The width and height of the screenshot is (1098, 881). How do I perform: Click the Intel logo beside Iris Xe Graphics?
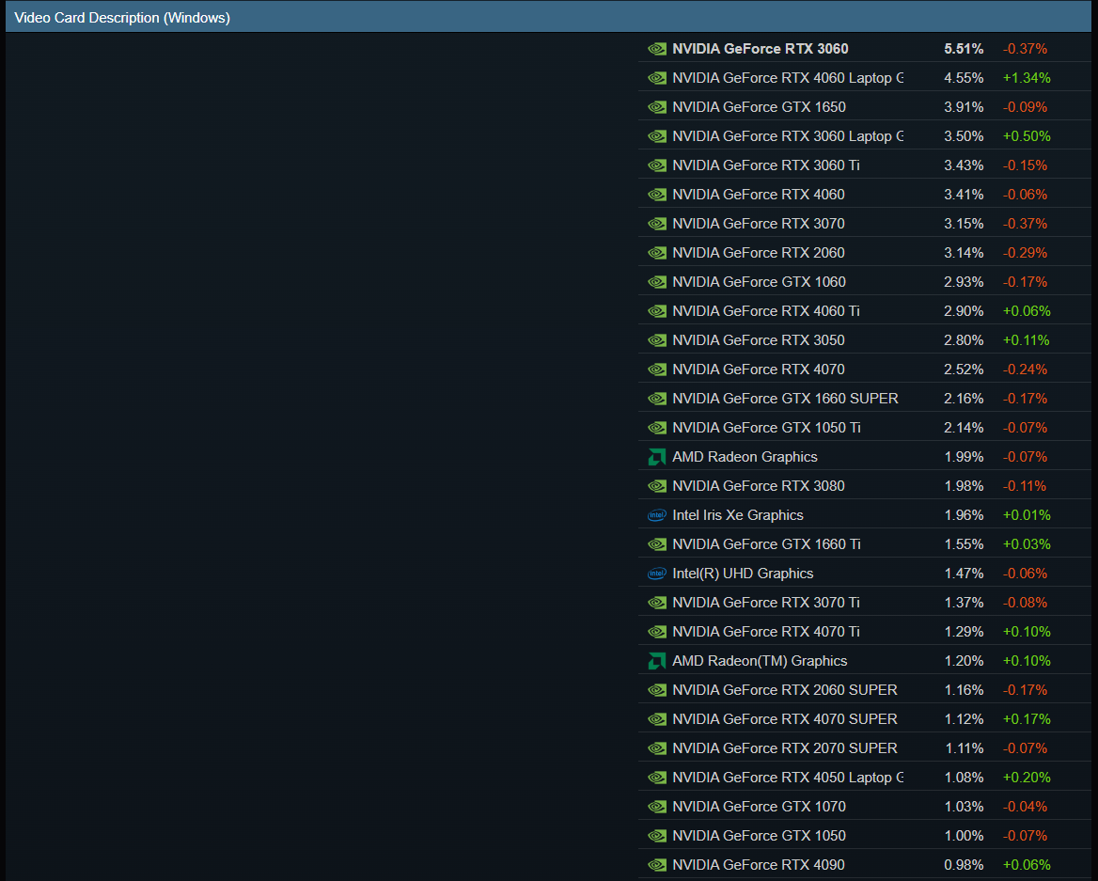[x=657, y=515]
